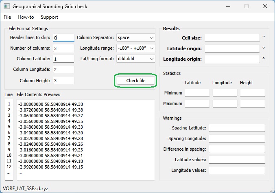275x193 pixels.
Task: Click the Minimum Latitude statistics box
Action: 197,93
